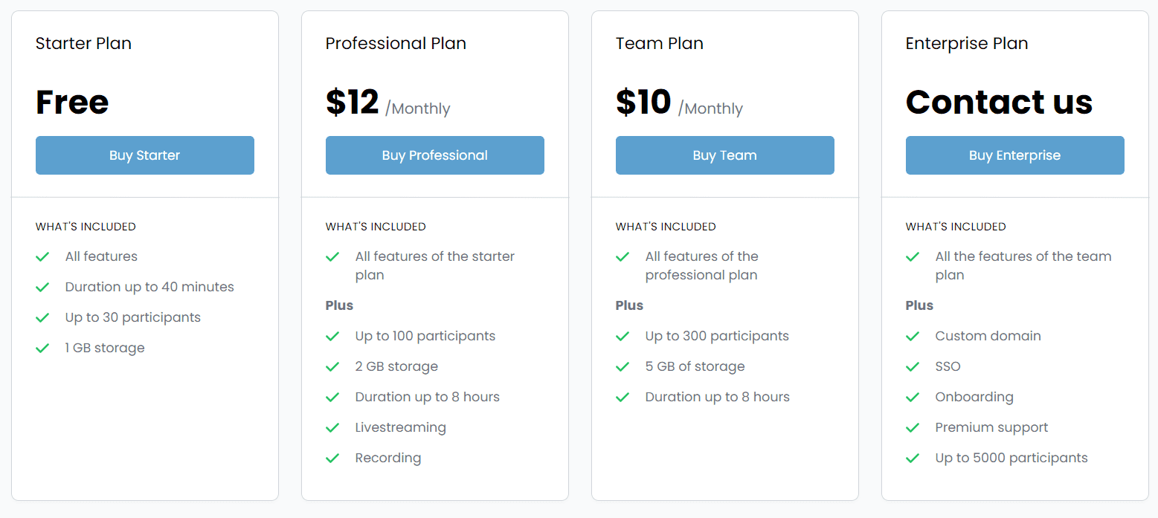Screen dimensions: 1158x518
Task: Click the Buy Enterprise button
Action: (1014, 155)
